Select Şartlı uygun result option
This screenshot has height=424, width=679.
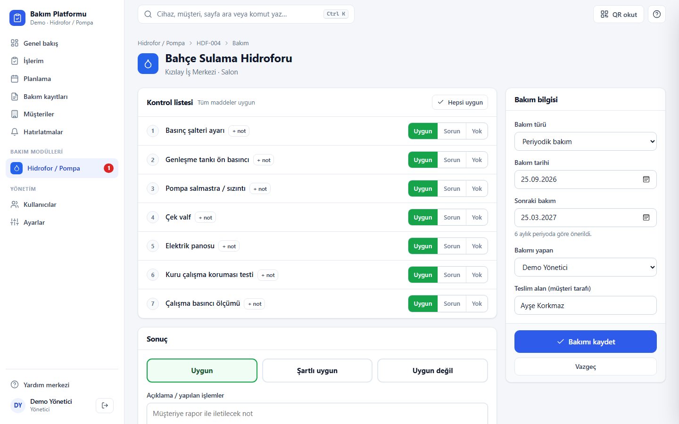point(317,371)
